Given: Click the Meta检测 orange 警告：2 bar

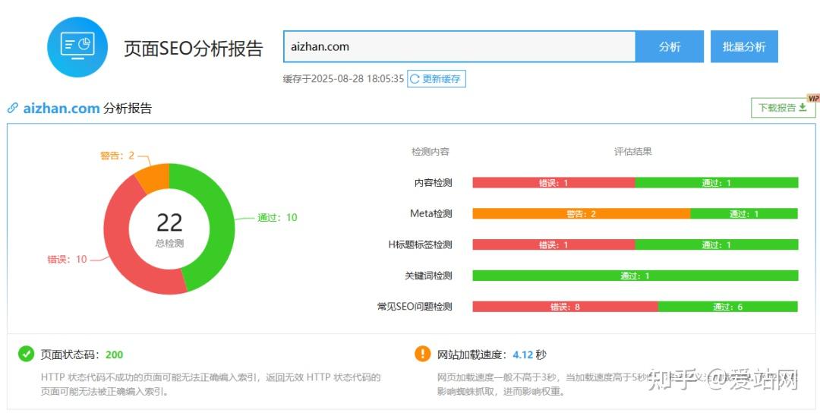Looking at the screenshot, I should click(581, 213).
